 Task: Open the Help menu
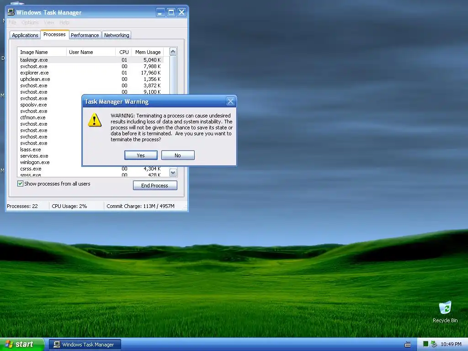coord(64,22)
